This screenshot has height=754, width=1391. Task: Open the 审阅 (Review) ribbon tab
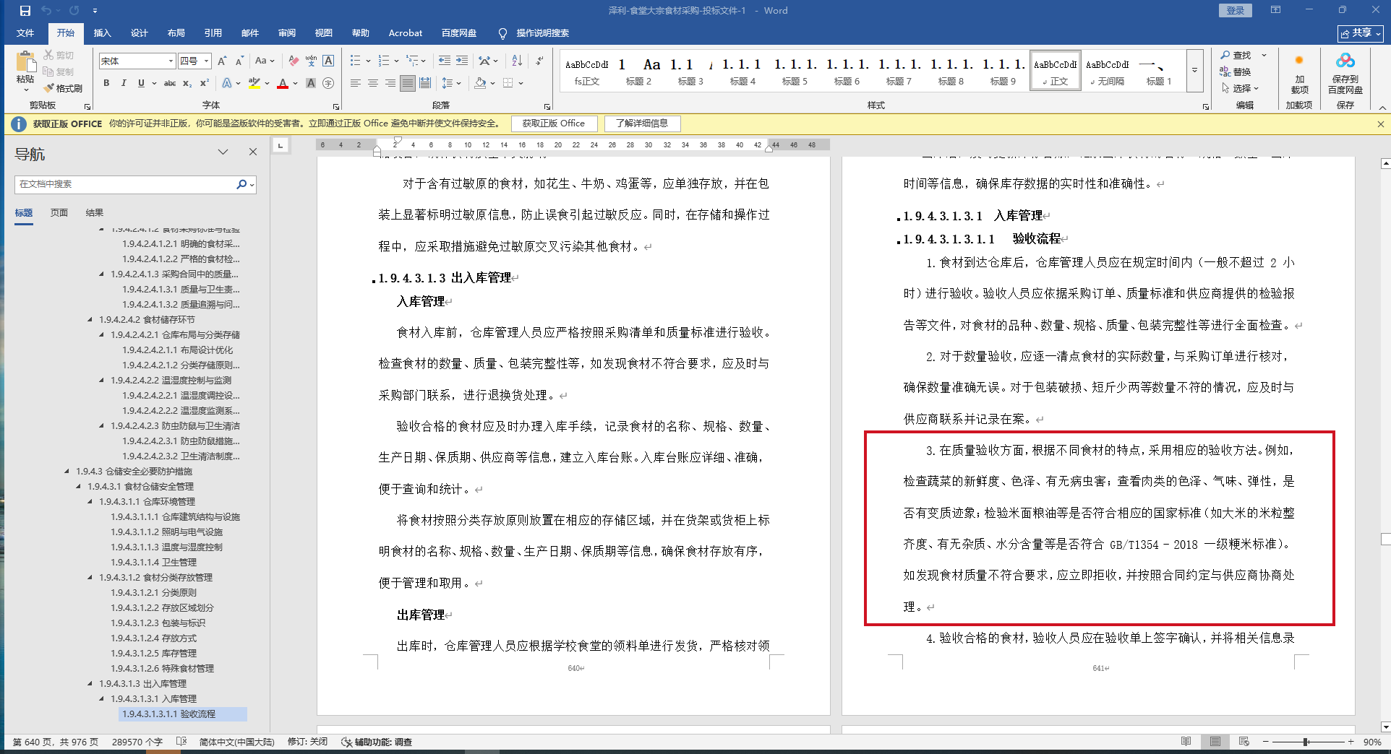click(x=286, y=33)
